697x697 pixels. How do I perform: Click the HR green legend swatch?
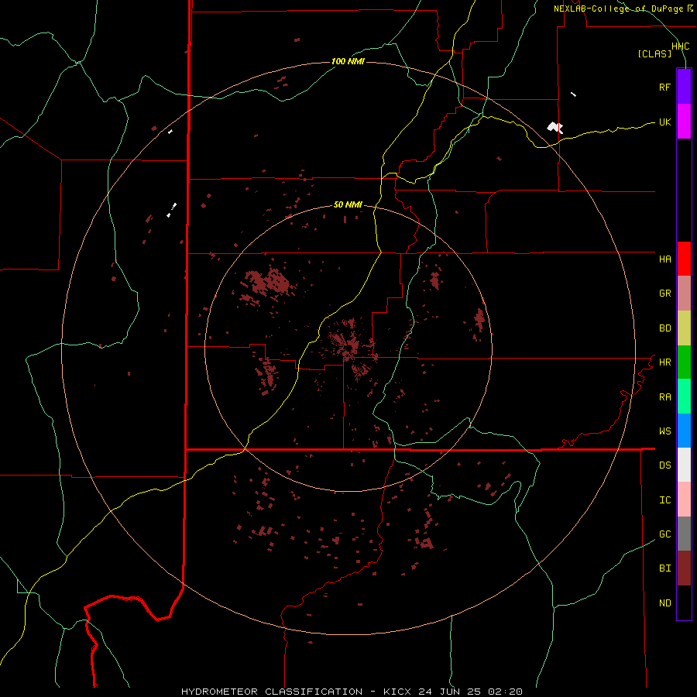pyautogui.click(x=684, y=362)
